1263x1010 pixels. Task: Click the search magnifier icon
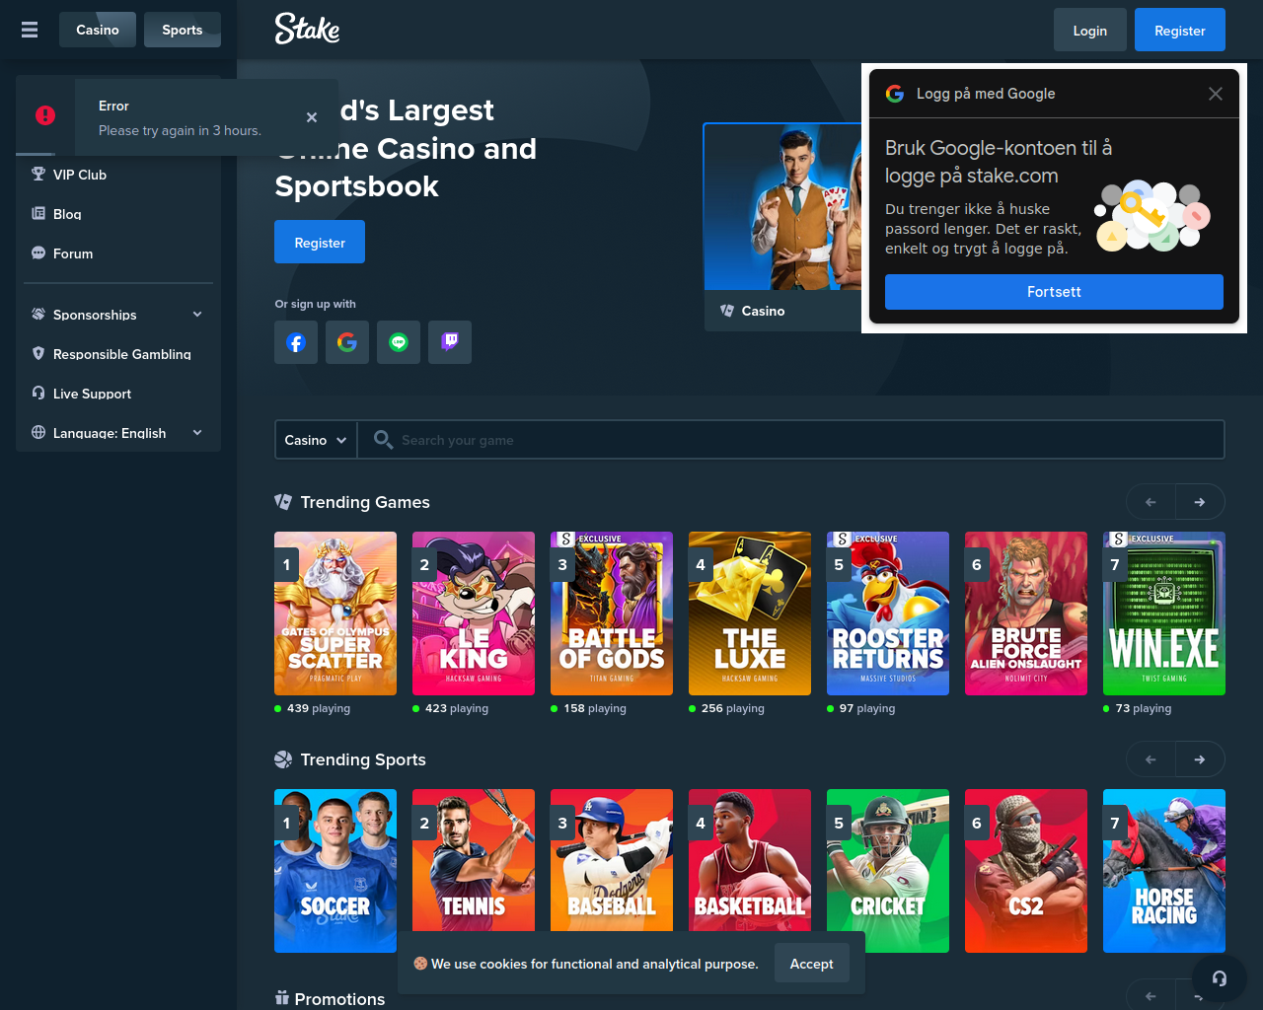coord(384,440)
